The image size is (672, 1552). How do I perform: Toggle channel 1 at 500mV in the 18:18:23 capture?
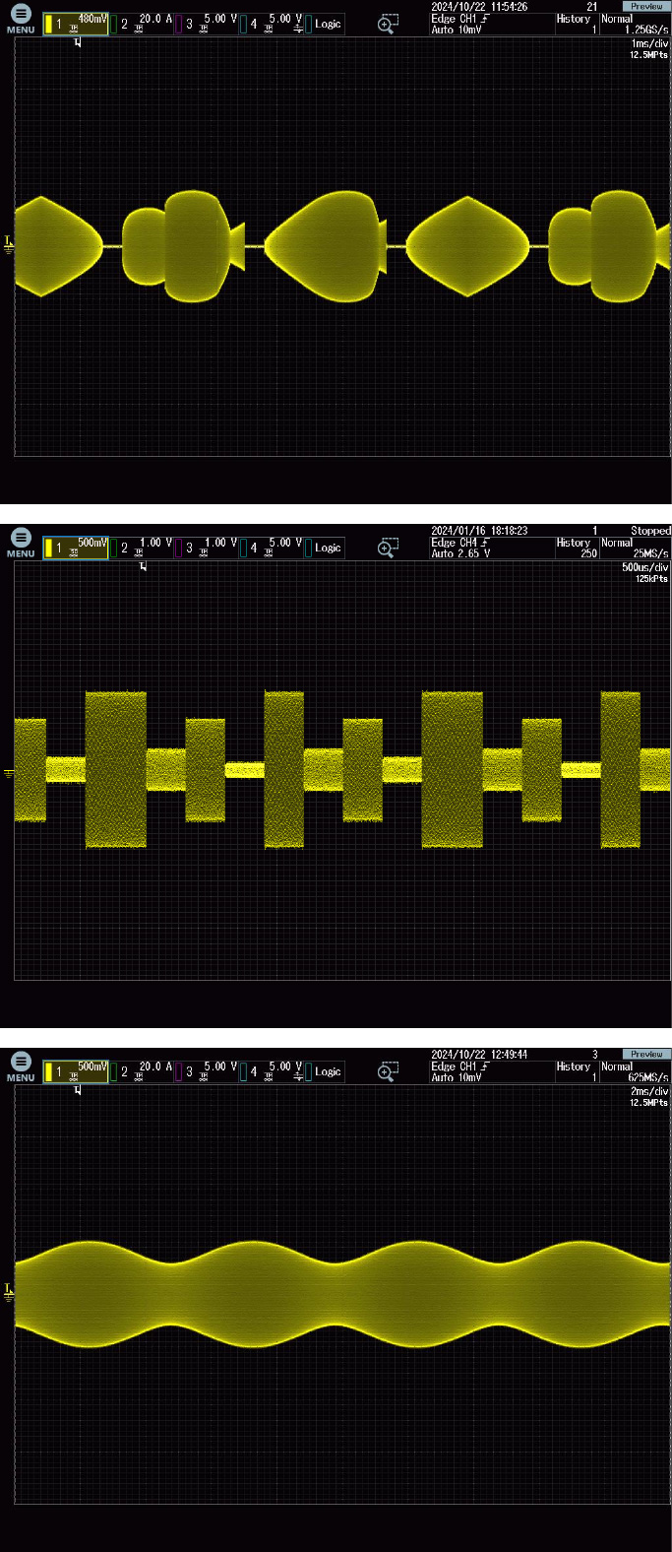(75, 548)
